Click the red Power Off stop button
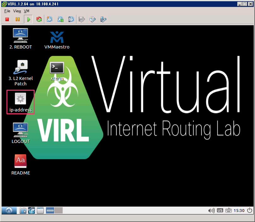The image size is (255, 222). coord(7,19)
